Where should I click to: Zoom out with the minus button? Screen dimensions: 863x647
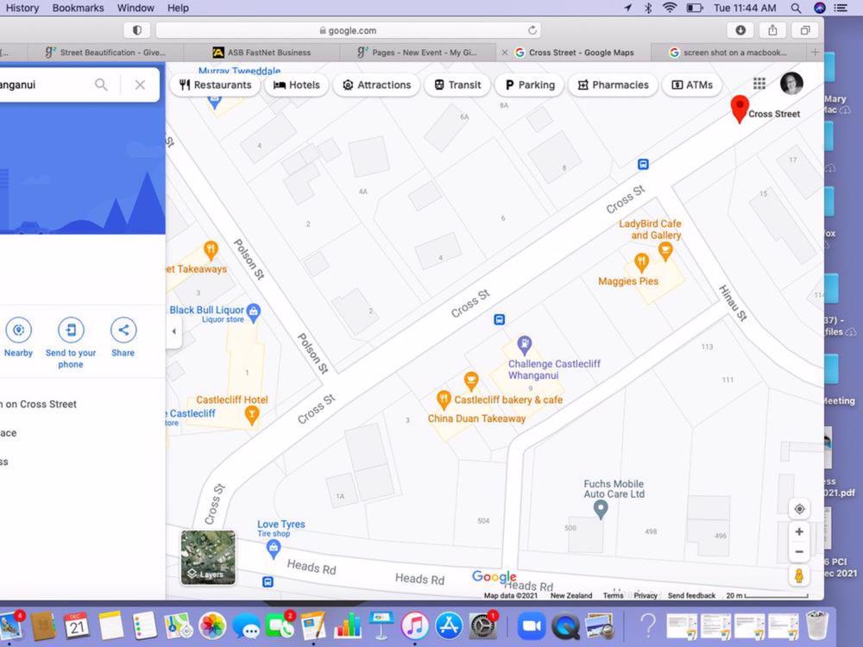799,552
